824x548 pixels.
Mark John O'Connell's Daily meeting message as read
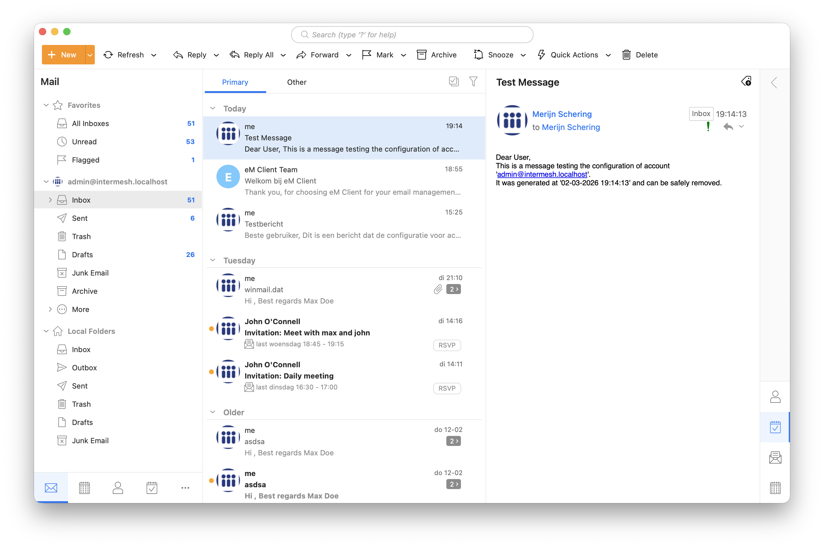point(211,372)
